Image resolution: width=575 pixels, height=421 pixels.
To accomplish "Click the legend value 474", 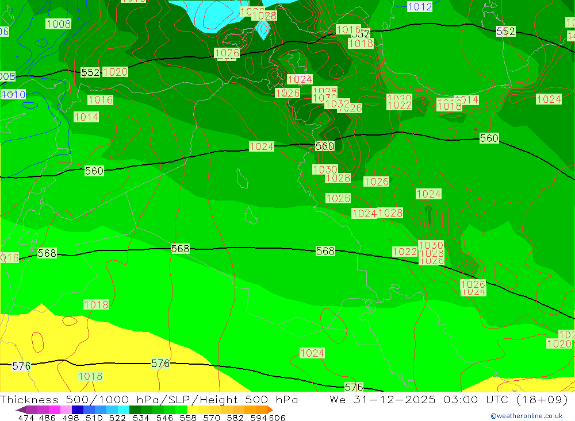I will (x=26, y=418).
